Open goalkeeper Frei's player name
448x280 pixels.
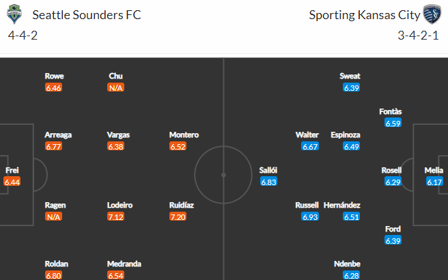click(12, 170)
